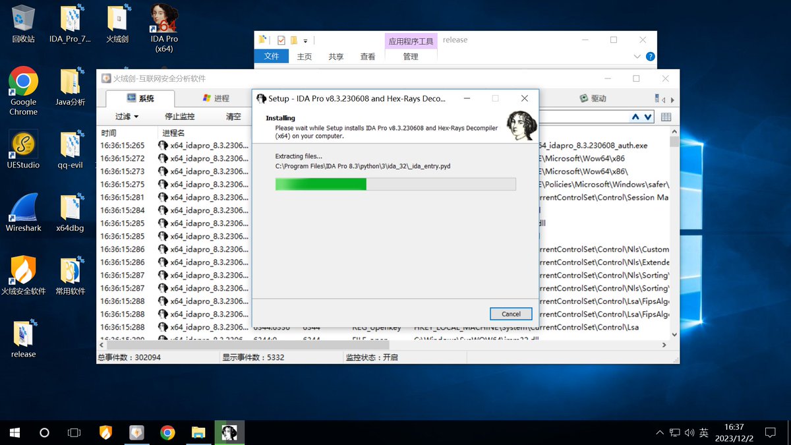The image size is (791, 445).
Task: Switch to the 驱动 tab in 火绒剑
Action: tap(593, 98)
